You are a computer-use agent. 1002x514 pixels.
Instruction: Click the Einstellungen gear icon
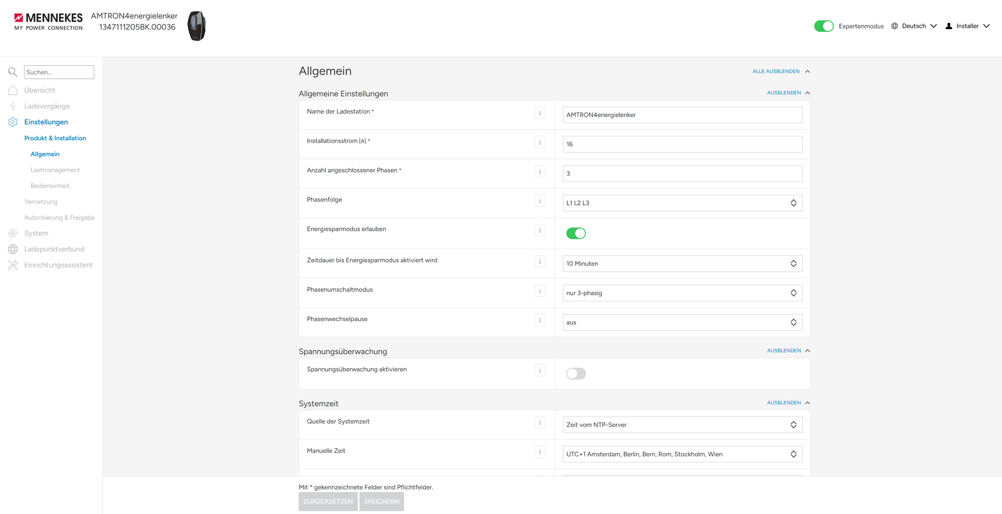[x=13, y=122]
